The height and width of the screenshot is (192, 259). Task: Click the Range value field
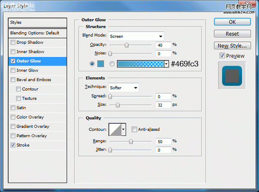click(163, 142)
